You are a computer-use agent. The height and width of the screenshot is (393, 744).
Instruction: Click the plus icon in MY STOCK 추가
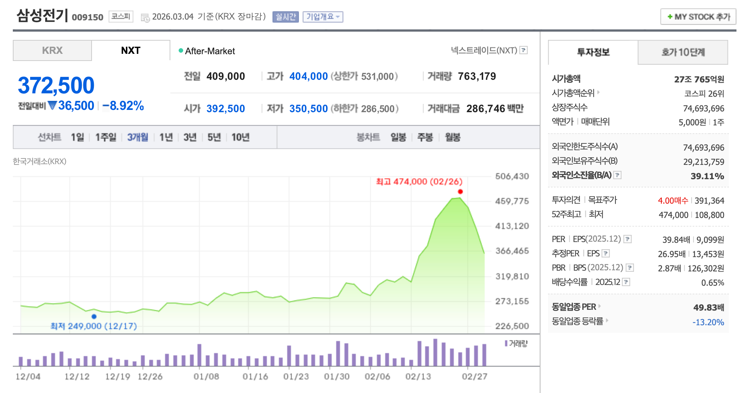670,17
